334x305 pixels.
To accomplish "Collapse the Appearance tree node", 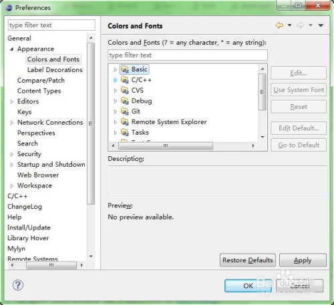I will pyautogui.click(x=12, y=49).
